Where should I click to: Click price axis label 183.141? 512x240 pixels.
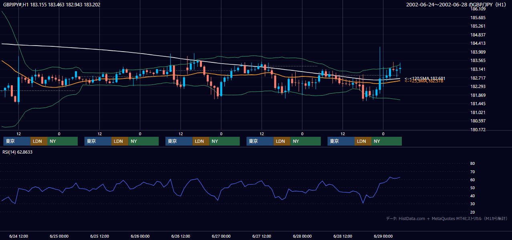pyautogui.click(x=478, y=69)
